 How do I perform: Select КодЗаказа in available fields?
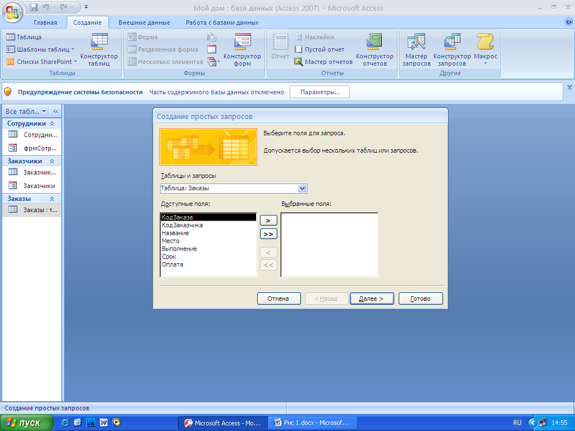coord(208,217)
